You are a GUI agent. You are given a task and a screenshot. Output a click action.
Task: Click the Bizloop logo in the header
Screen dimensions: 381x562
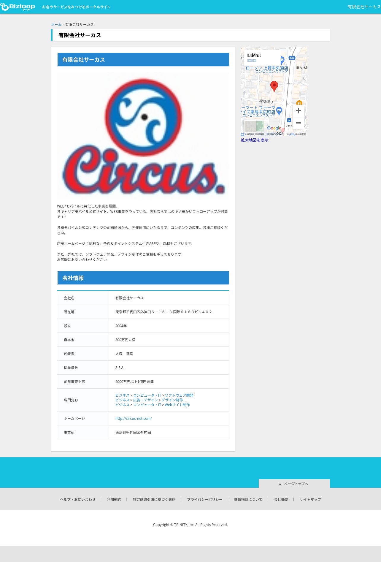(18, 7)
